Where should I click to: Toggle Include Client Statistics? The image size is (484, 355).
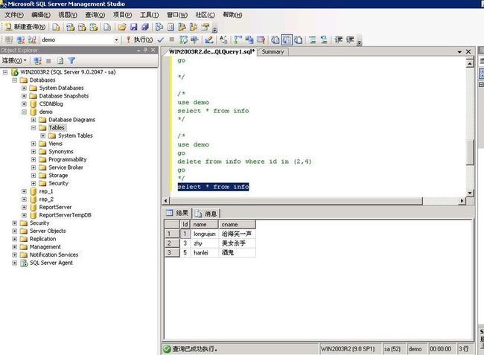tap(249, 39)
